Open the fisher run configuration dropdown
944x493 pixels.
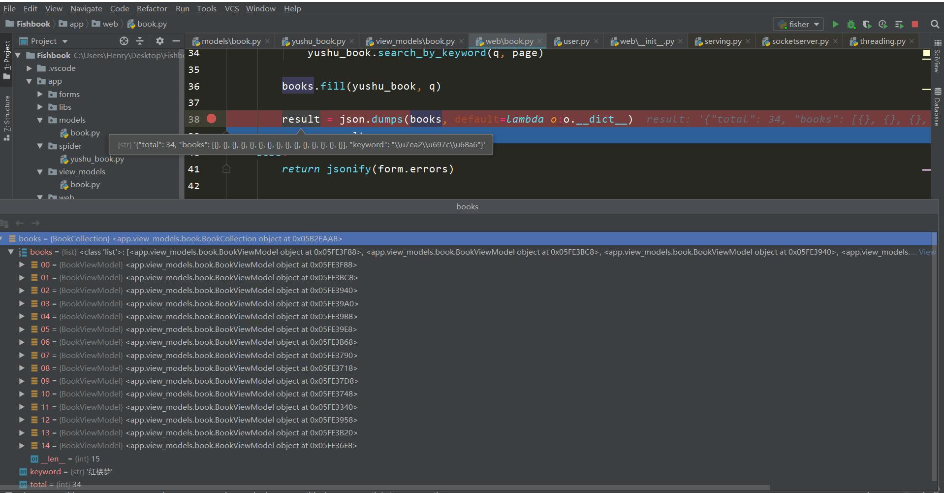tap(798, 24)
